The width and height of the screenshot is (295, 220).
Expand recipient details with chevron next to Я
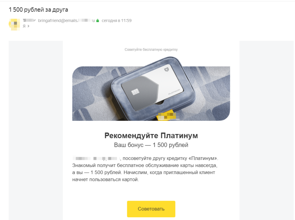[x=28, y=26]
